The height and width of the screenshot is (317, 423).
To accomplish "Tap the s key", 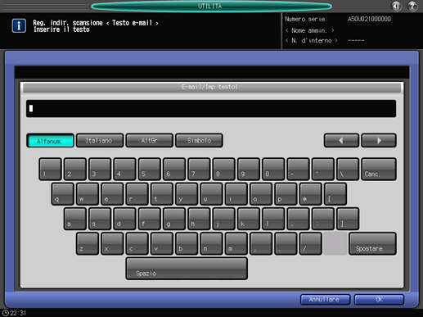I will [100, 219].
